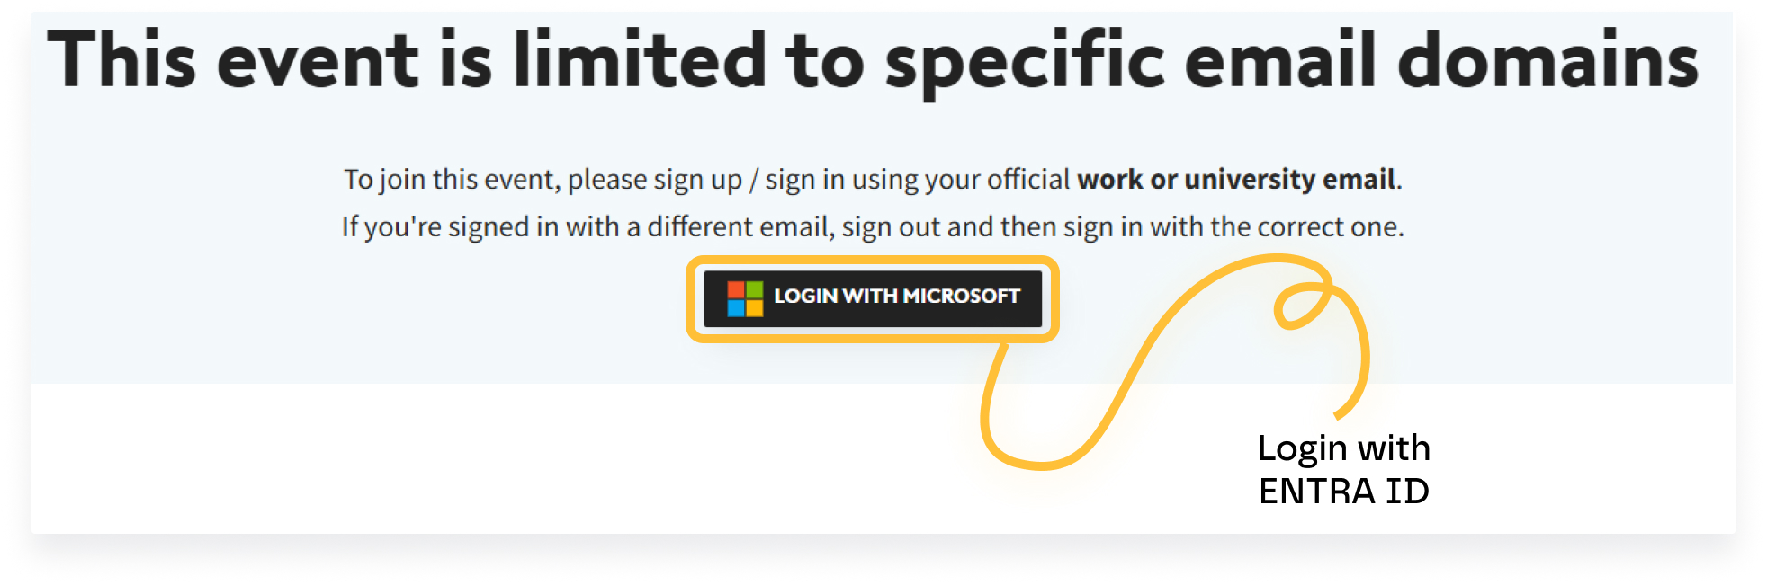Click the LOGIN WITH MICROSOFT button
Screen dimensions: 1767x585
tap(872, 298)
